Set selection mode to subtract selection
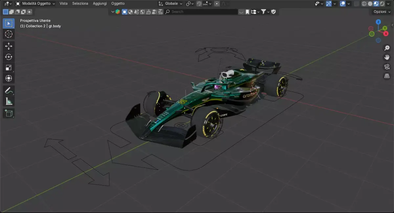 (x=17, y=12)
